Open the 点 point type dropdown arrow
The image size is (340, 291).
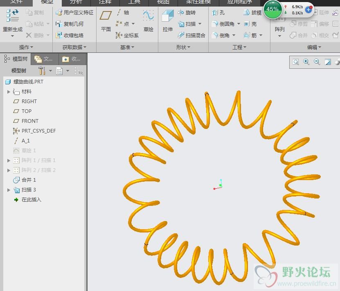(133, 24)
